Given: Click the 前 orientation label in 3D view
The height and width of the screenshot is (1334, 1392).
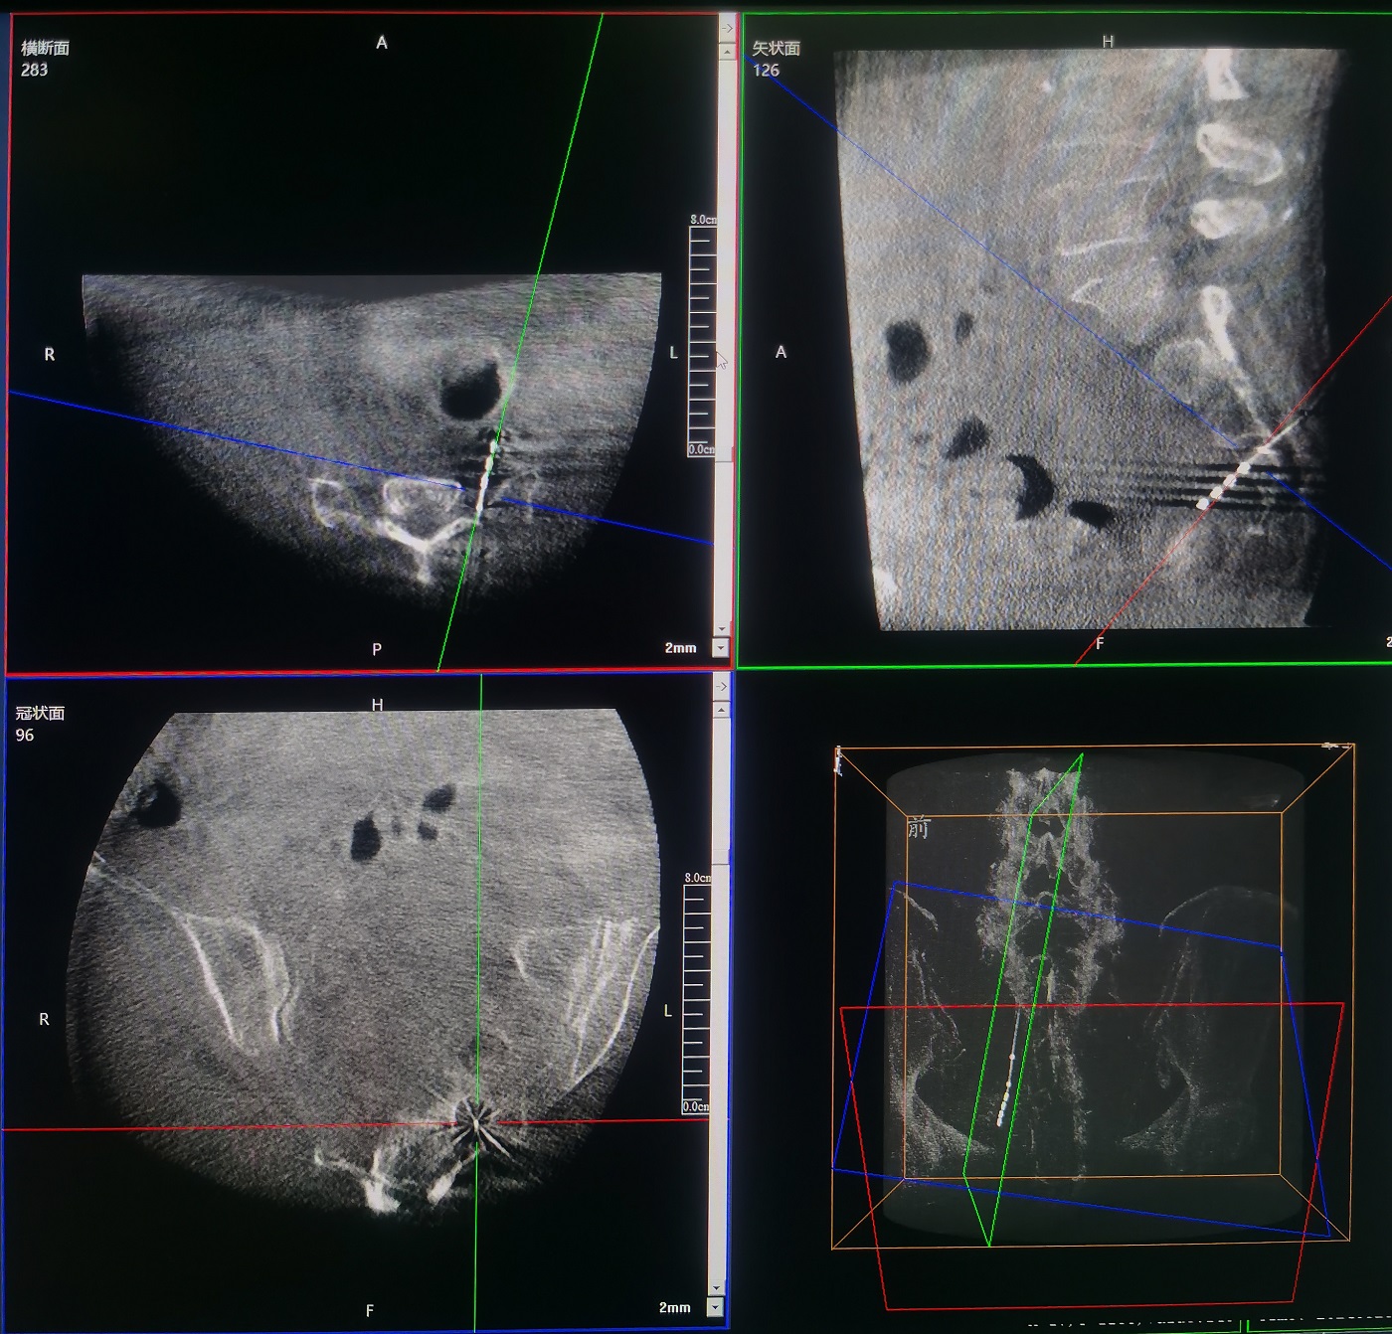Looking at the screenshot, I should coord(918,827).
